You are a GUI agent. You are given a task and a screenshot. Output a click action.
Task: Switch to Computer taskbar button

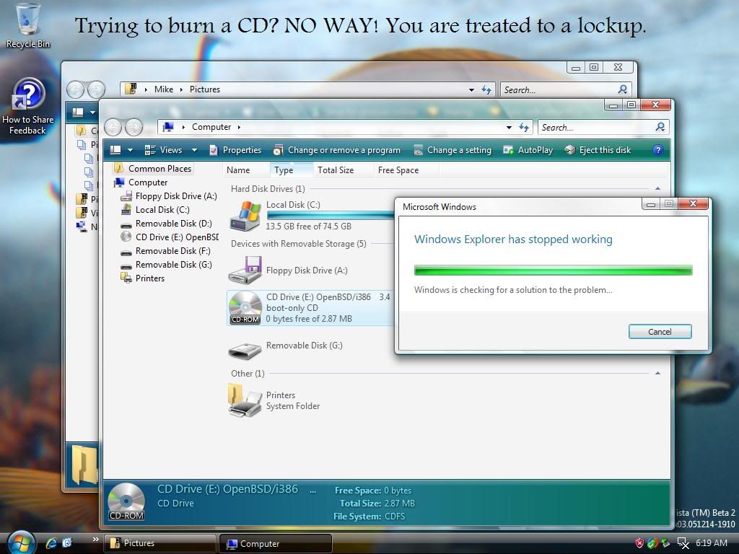pos(276,543)
